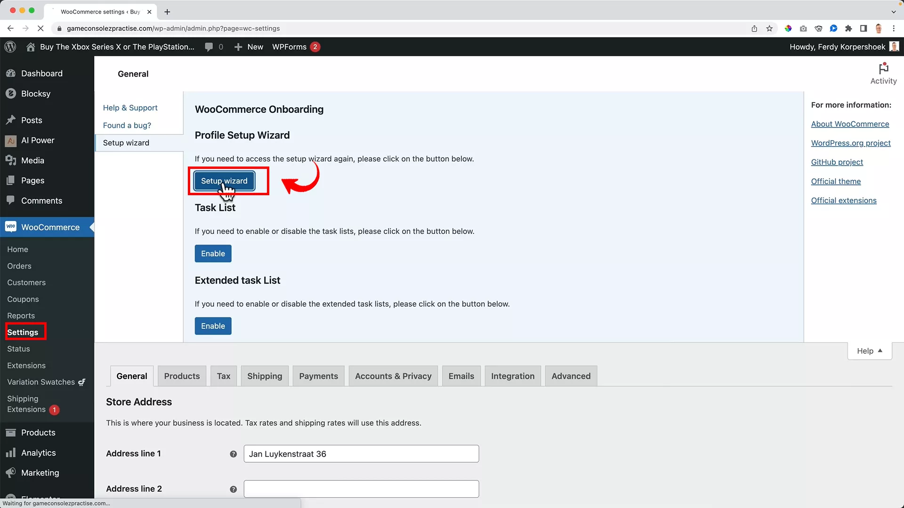Click the color wheel extension in Chrome toolbar
The image size is (904, 508).
pyautogui.click(x=788, y=28)
